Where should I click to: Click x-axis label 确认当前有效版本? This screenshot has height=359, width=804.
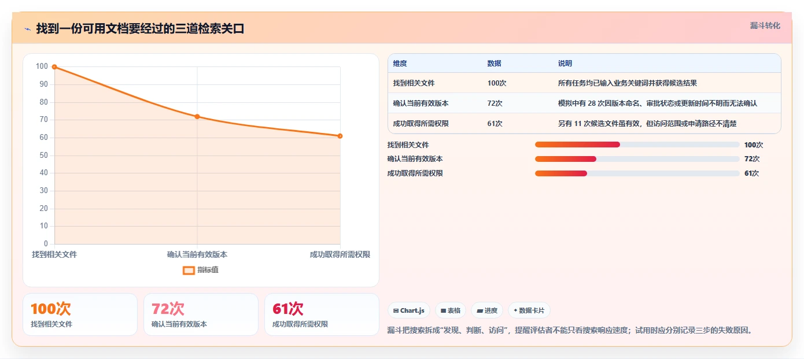[197, 255]
